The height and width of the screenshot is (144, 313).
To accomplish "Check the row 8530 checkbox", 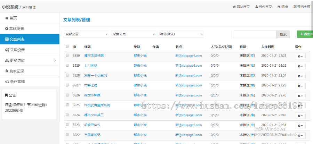I will [67, 55].
